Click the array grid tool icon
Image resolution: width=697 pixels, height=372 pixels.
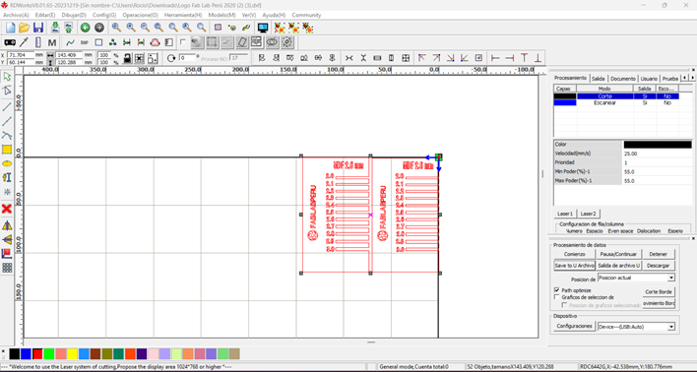coord(7,268)
